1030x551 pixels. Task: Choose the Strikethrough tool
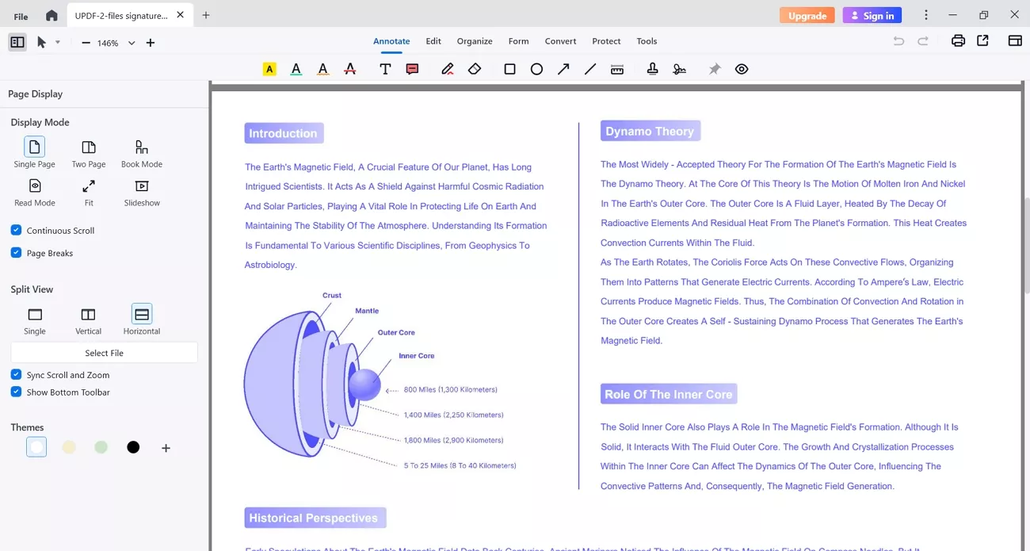[349, 69]
